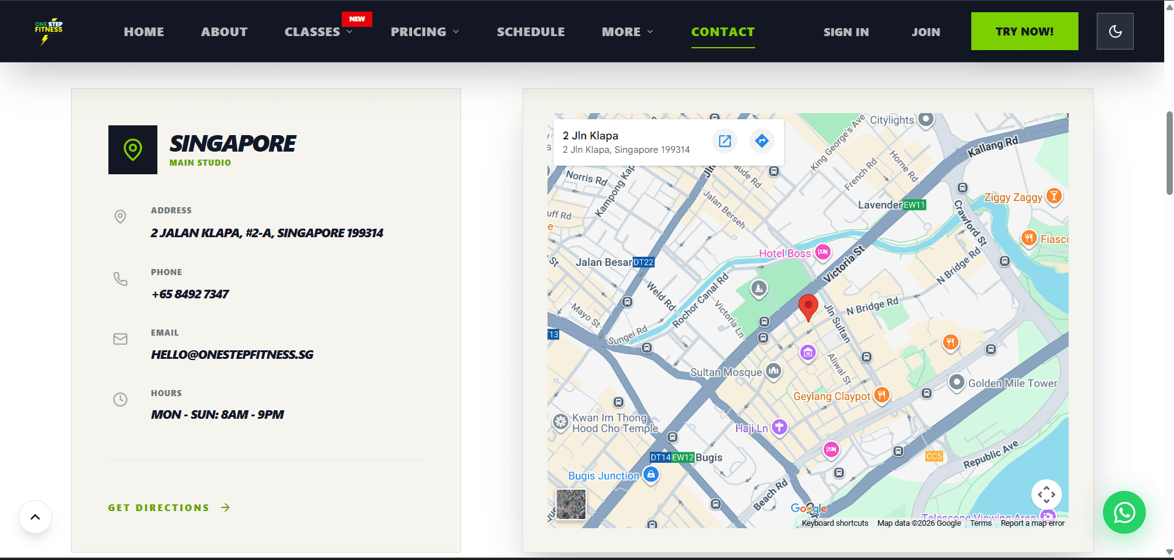Click the green location pin studio icon
This screenshot has height=560, width=1174.
pyautogui.click(x=133, y=150)
